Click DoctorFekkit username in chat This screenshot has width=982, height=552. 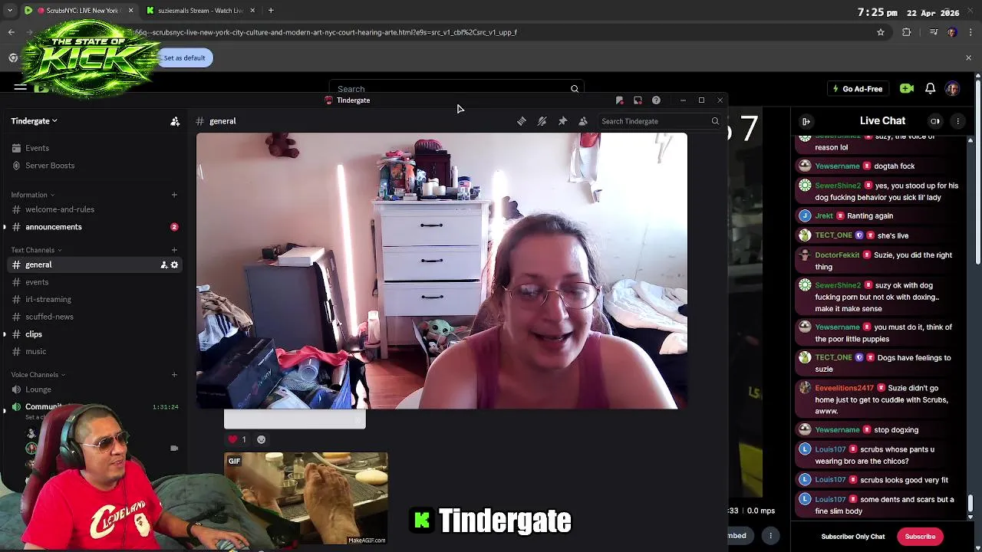837,255
